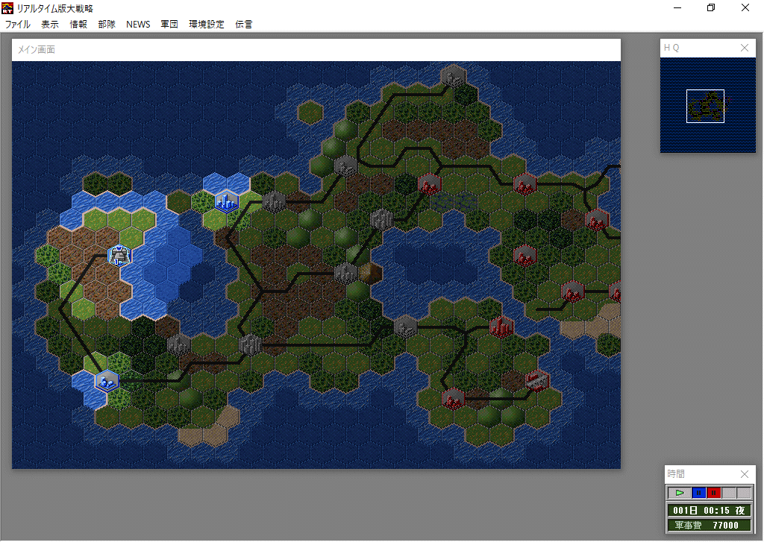
Task: Select the blue city at the map's bottom-left
Action: tap(107, 381)
